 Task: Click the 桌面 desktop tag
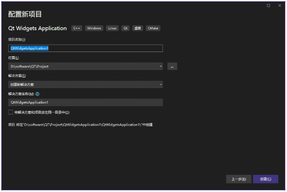pos(138,28)
